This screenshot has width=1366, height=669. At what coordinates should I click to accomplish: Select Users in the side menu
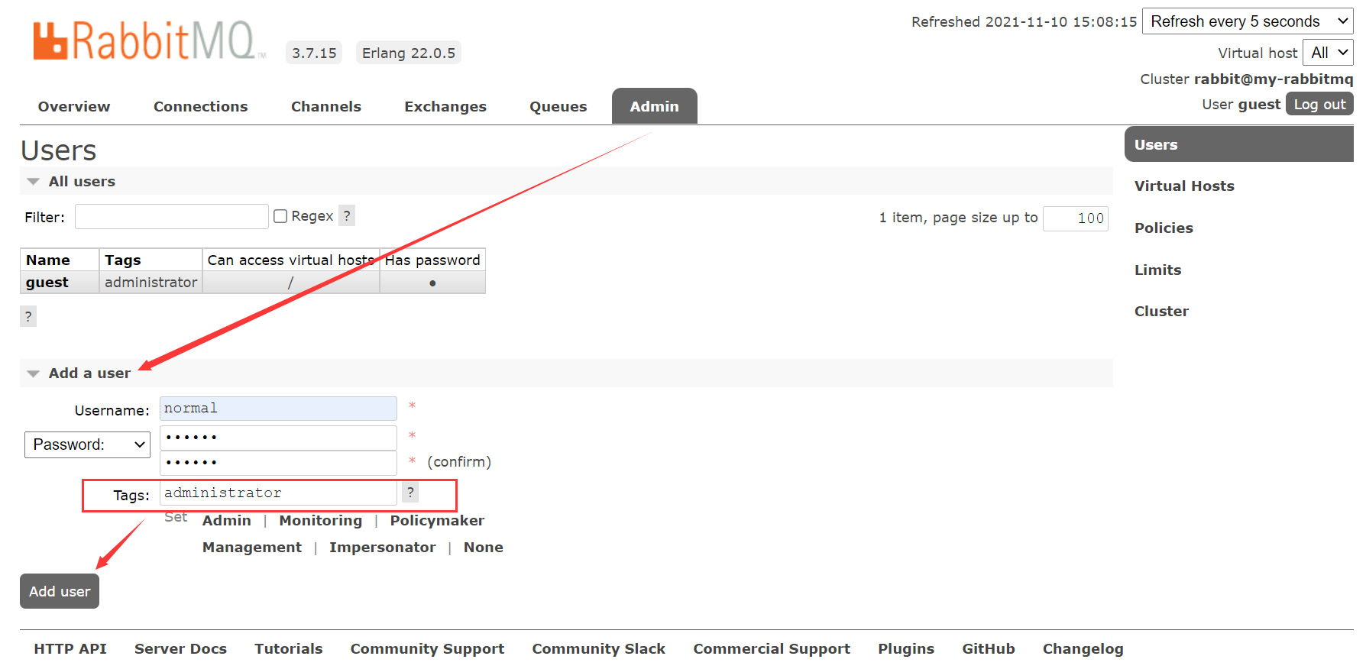(x=1239, y=144)
